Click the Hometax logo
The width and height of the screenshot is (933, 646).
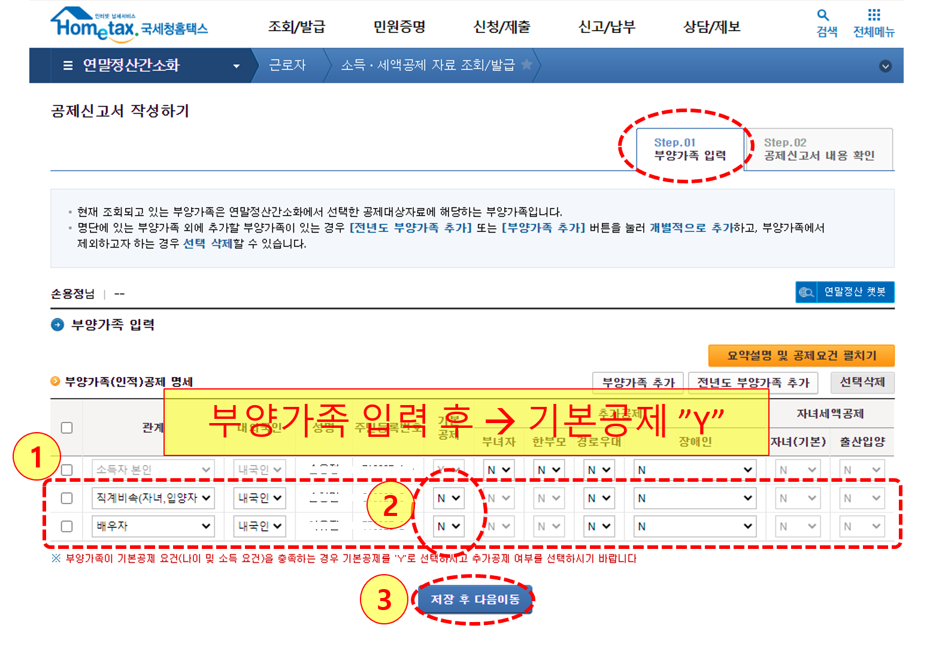129,25
